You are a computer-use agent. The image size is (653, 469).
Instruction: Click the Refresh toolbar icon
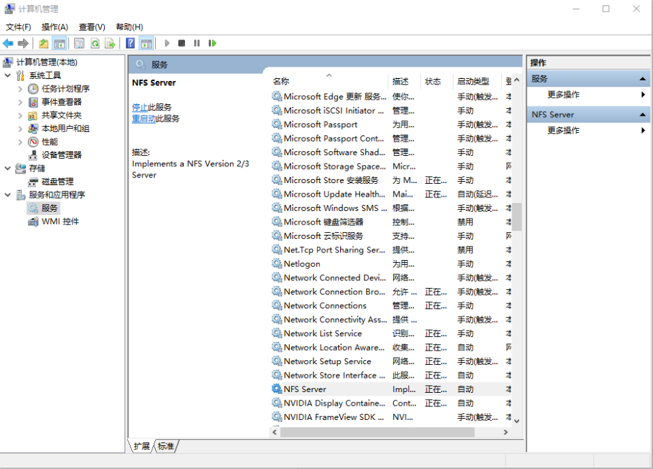(x=95, y=43)
